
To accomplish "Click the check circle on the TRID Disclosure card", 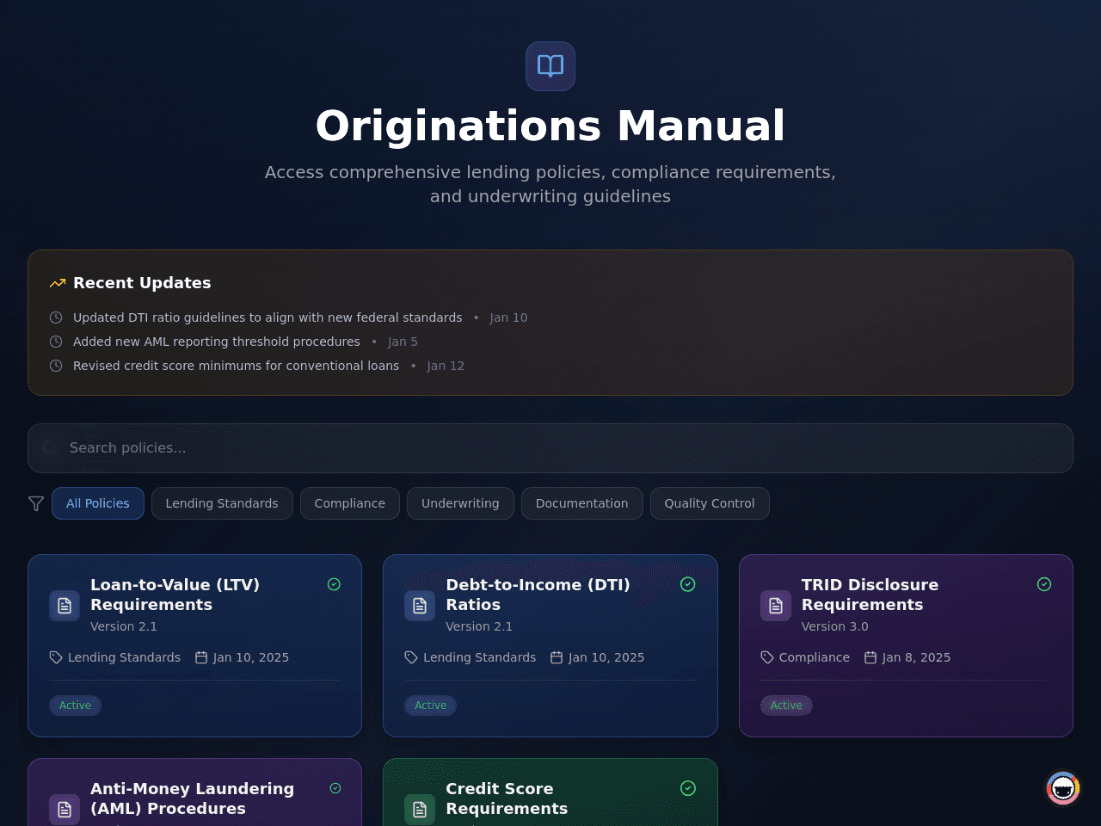I will tap(1044, 584).
